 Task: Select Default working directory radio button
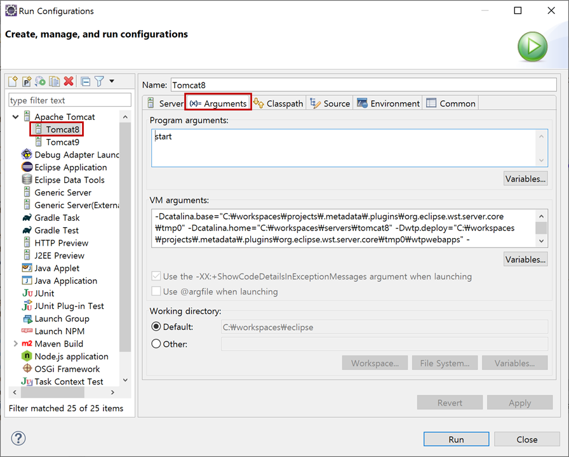point(156,327)
